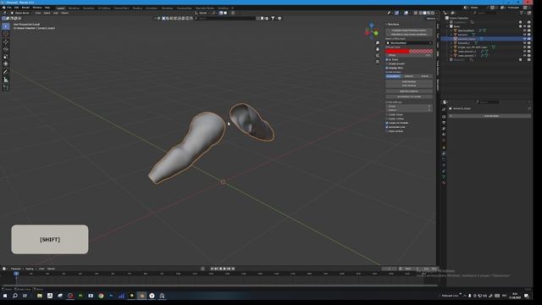Viewport: 542px width, 305px height.
Task: Open the File menu
Action: pos(9,8)
